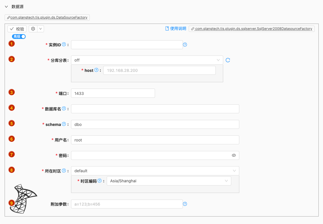Open the SqlServer2008DatasourceFactory link
This screenshot has width=323, height=224.
[x=252, y=29]
